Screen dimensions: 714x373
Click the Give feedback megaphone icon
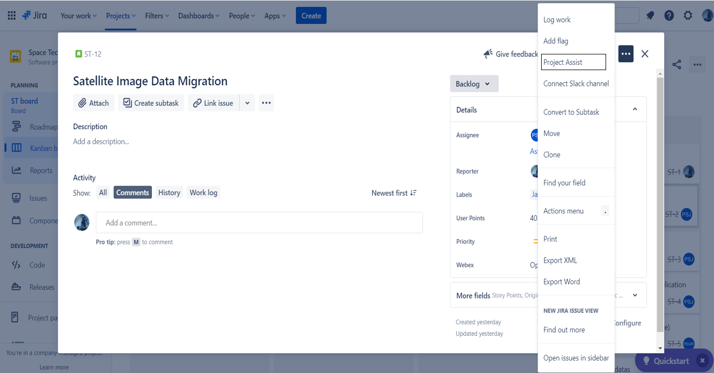tap(488, 54)
